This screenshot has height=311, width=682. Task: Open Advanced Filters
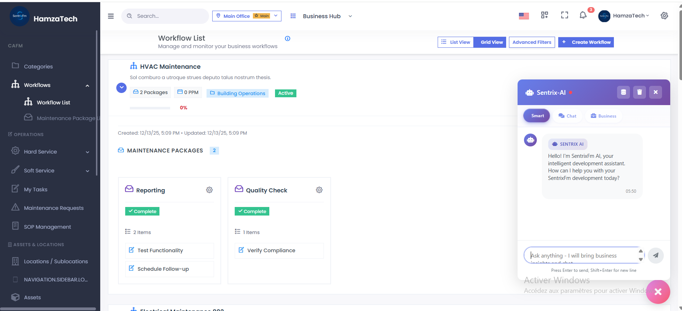tap(531, 42)
